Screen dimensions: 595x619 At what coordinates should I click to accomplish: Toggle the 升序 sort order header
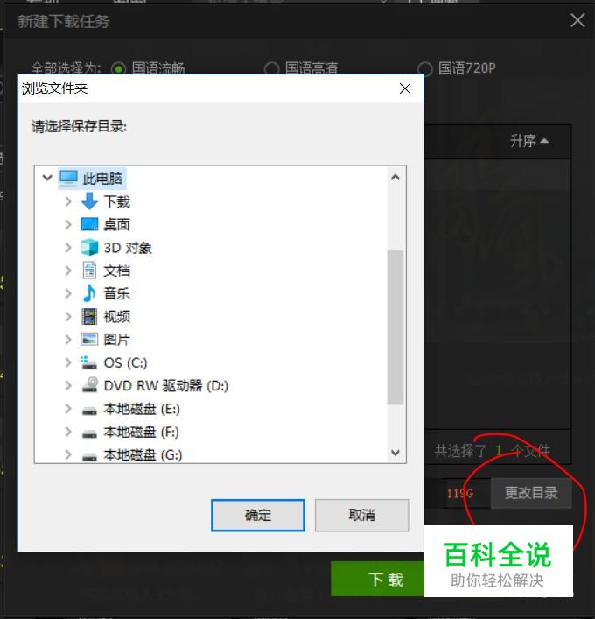click(x=529, y=141)
